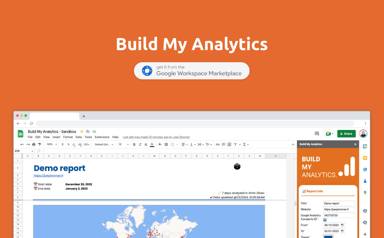Decrease decimal places

pyautogui.click(x=74, y=144)
